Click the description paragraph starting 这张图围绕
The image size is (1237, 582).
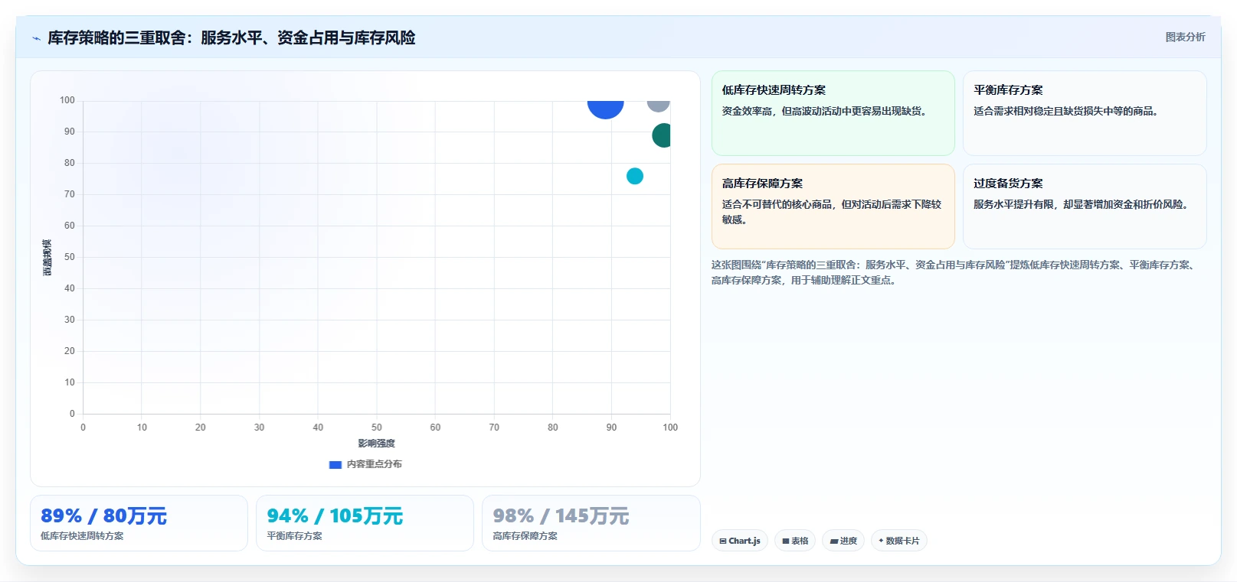(x=954, y=272)
